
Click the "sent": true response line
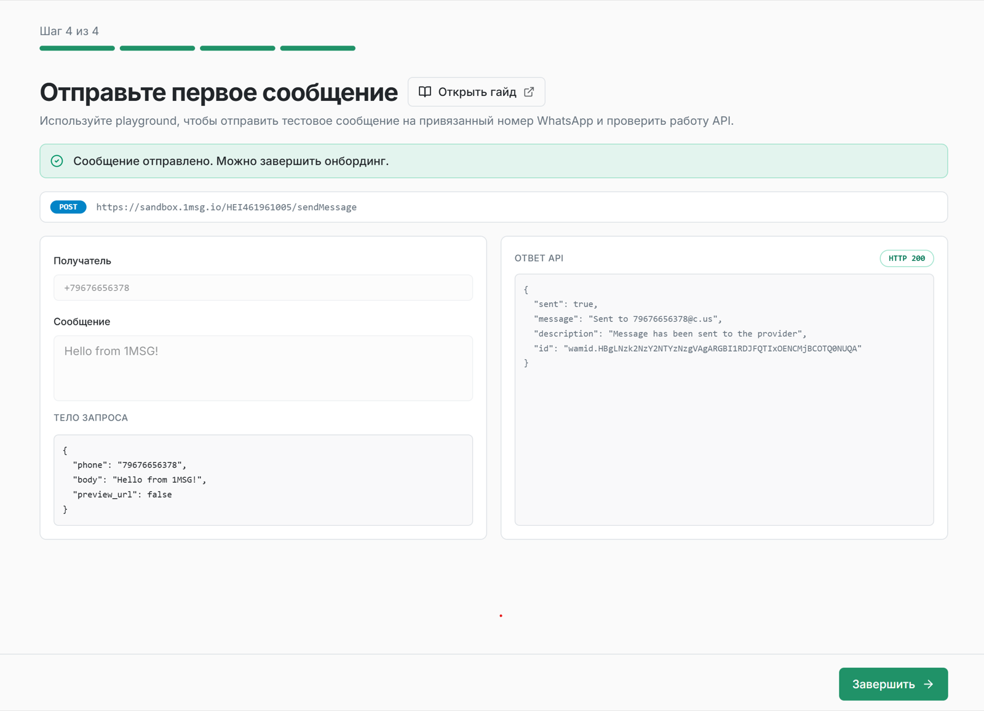(566, 304)
